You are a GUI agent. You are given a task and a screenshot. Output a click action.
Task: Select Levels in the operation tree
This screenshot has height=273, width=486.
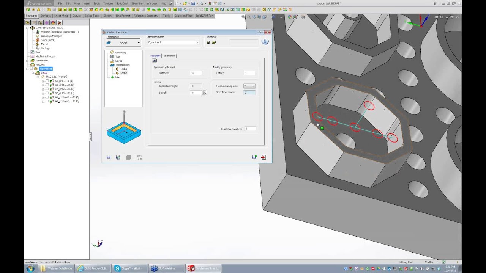click(119, 61)
